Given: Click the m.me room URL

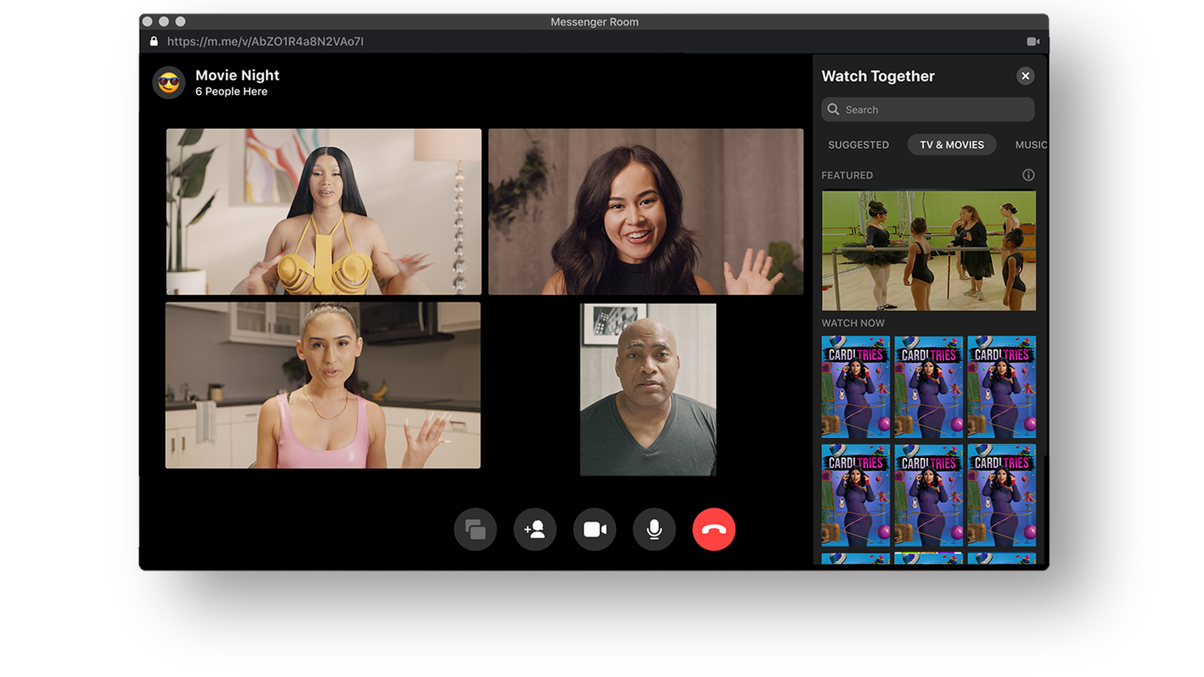Looking at the screenshot, I should click(x=265, y=42).
